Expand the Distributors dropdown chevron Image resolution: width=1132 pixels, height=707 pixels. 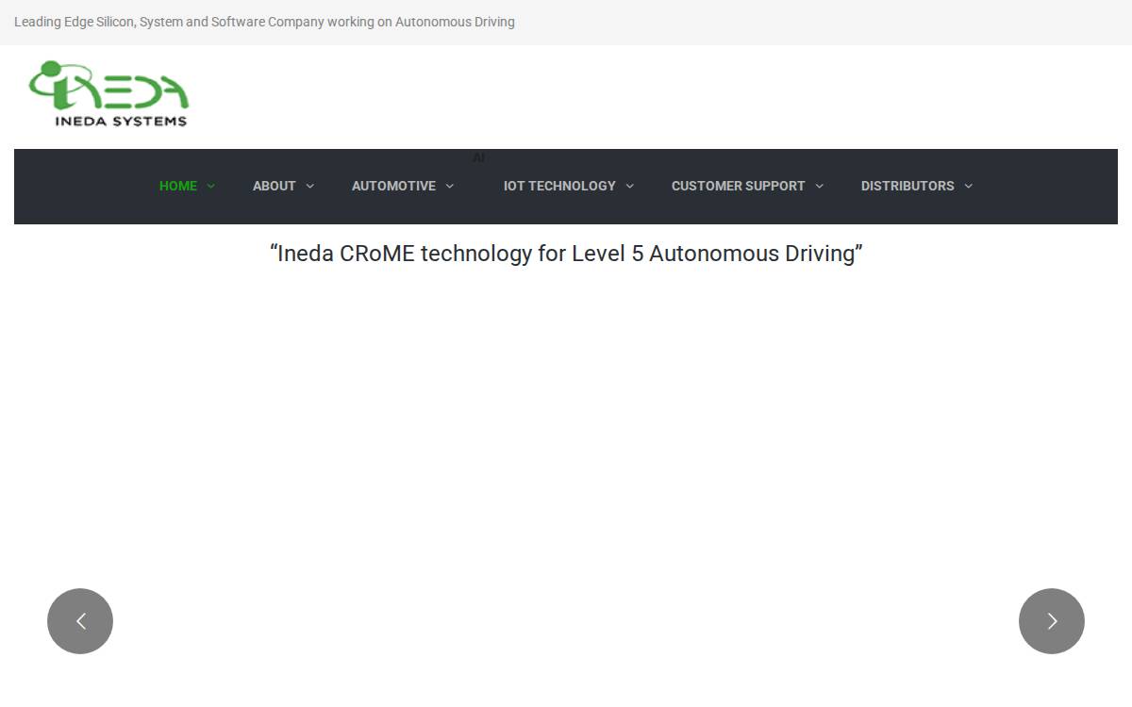coord(968,186)
